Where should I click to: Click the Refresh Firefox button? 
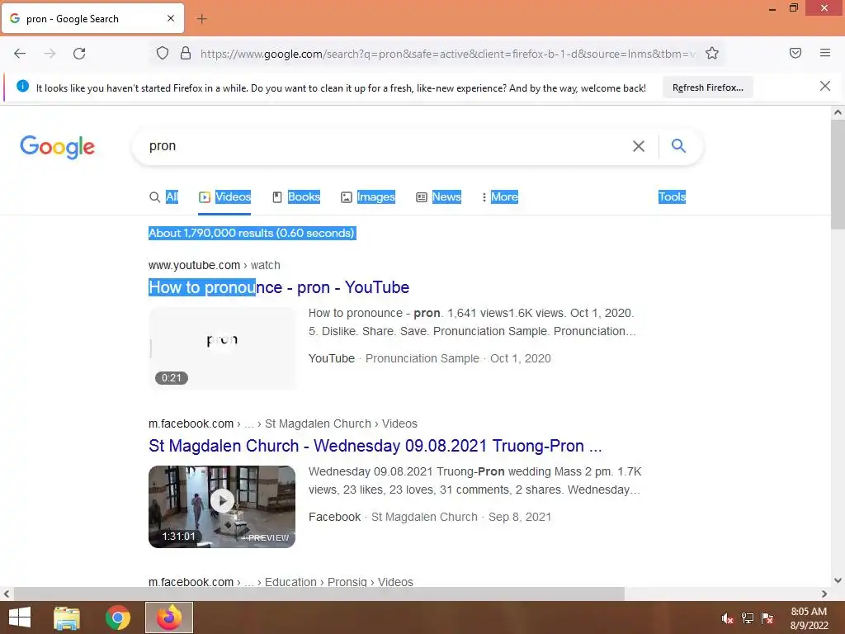[x=707, y=88]
